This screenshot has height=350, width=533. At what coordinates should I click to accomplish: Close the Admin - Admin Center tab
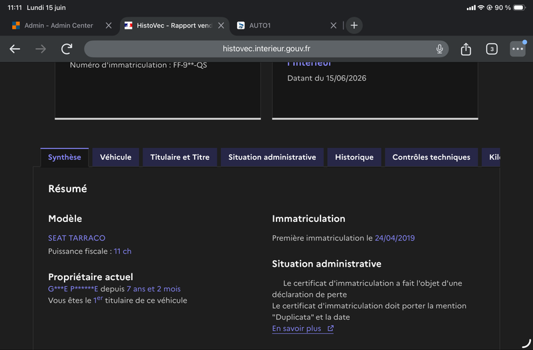[109, 25]
